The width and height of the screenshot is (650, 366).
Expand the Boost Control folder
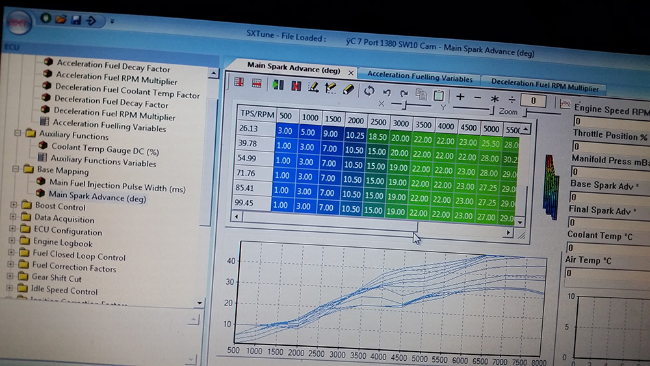click(x=13, y=205)
